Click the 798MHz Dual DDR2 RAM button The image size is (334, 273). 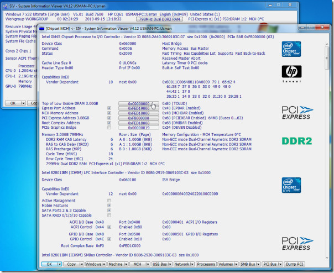(x=160, y=19)
